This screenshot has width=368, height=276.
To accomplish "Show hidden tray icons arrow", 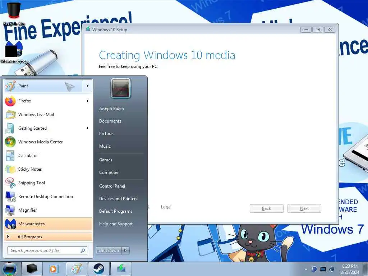I will (x=305, y=269).
